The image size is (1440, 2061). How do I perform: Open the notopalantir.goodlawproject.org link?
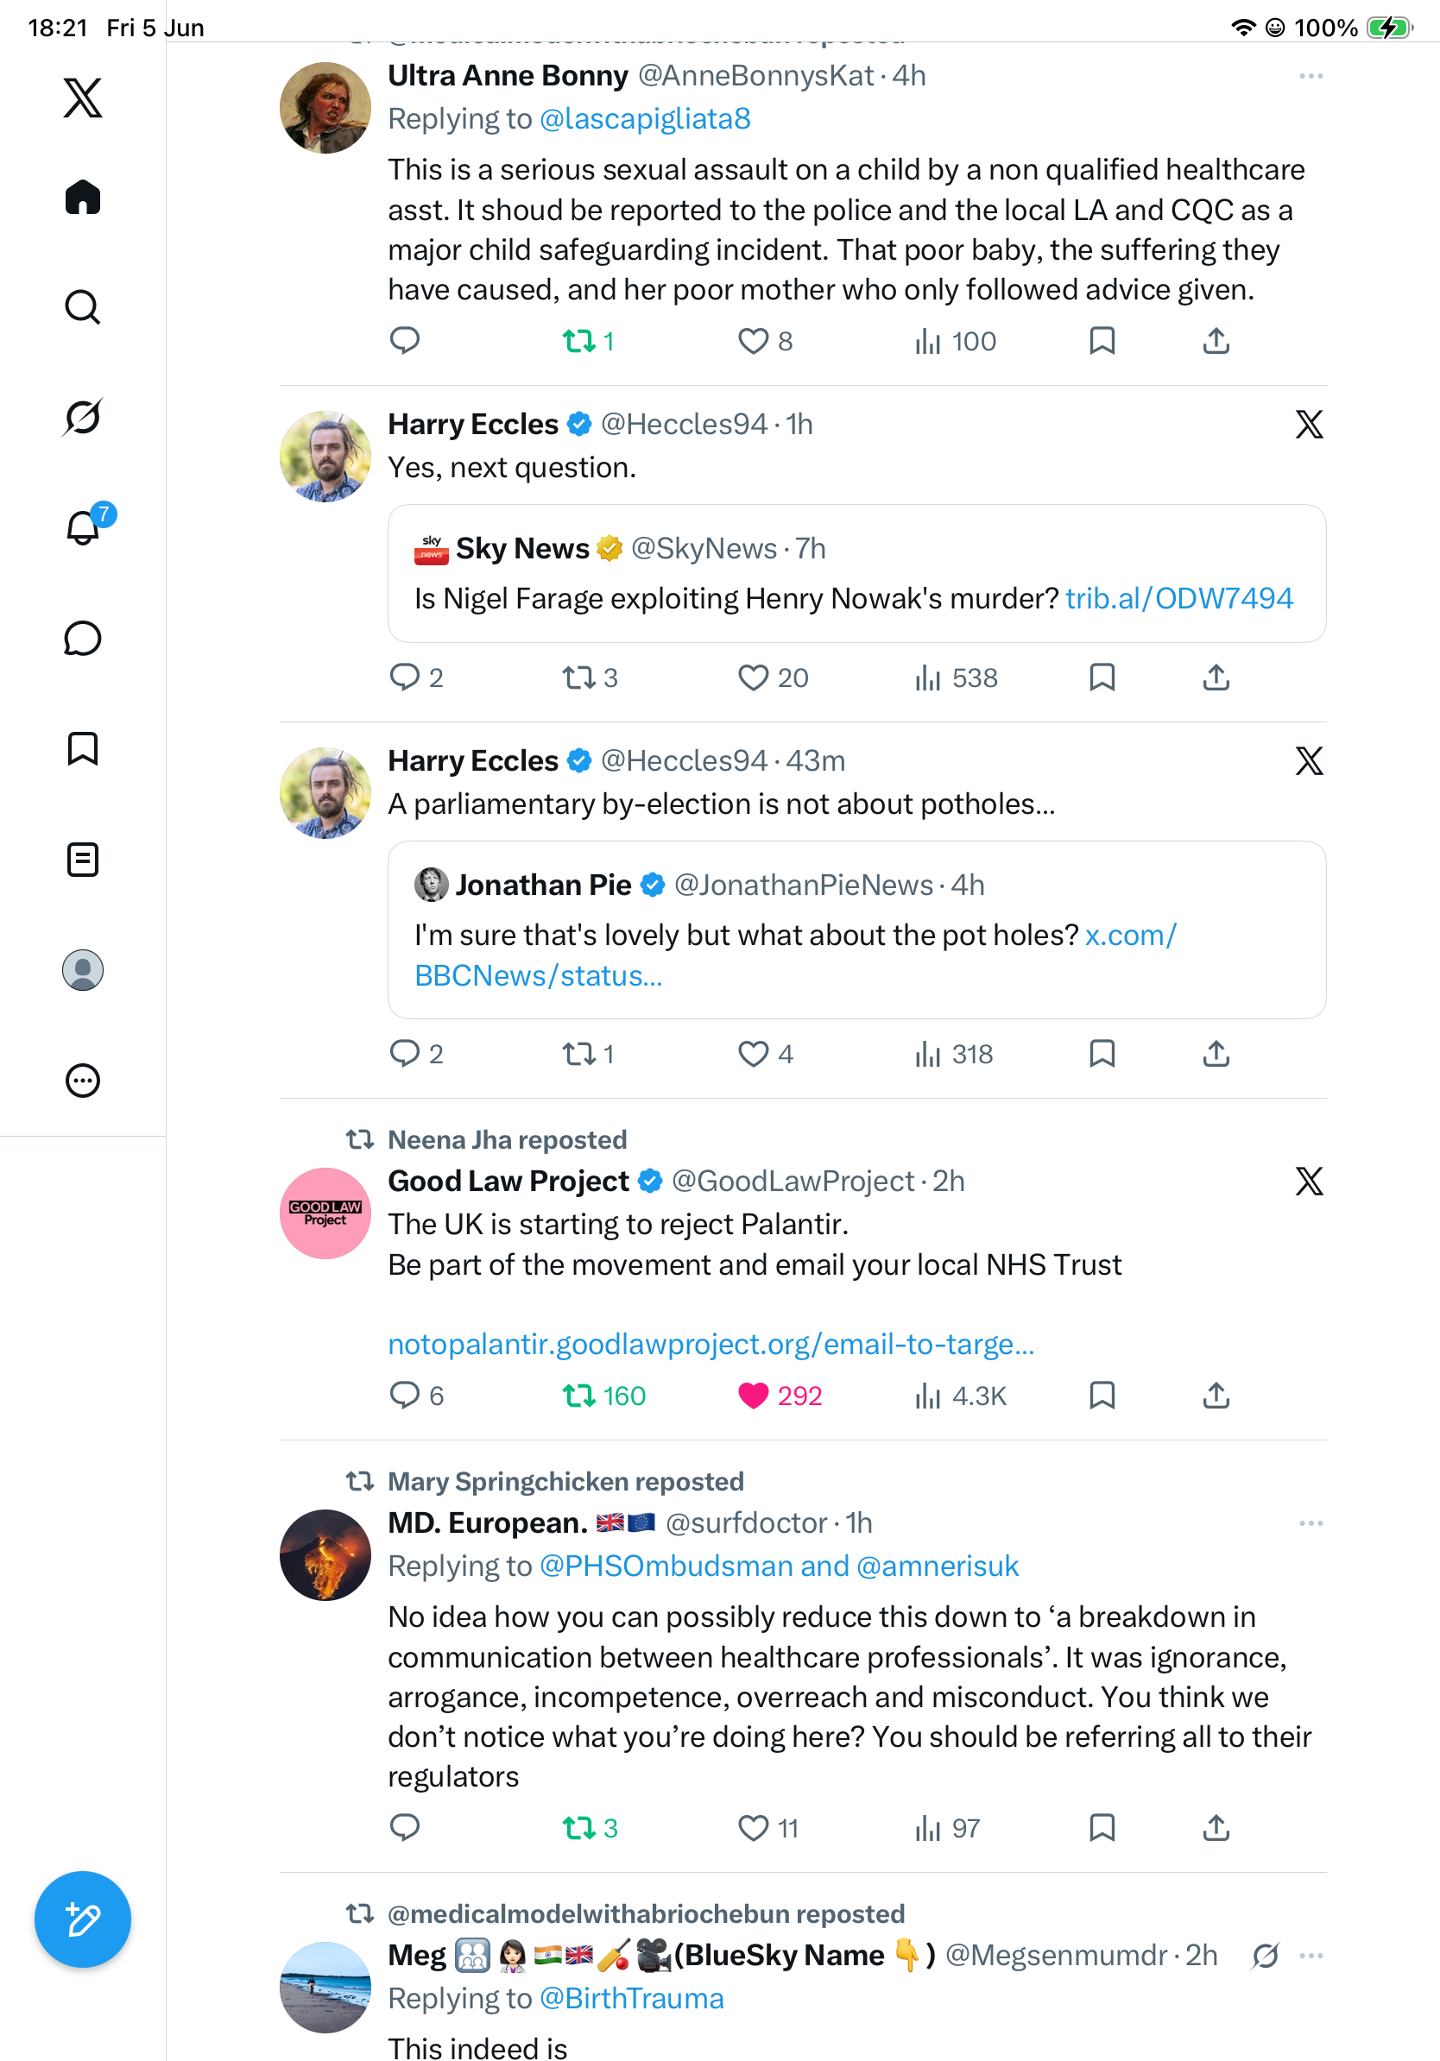click(711, 1344)
